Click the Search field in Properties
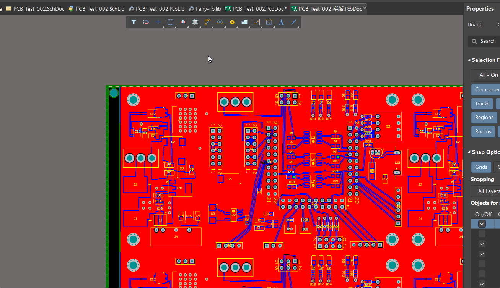 484,41
